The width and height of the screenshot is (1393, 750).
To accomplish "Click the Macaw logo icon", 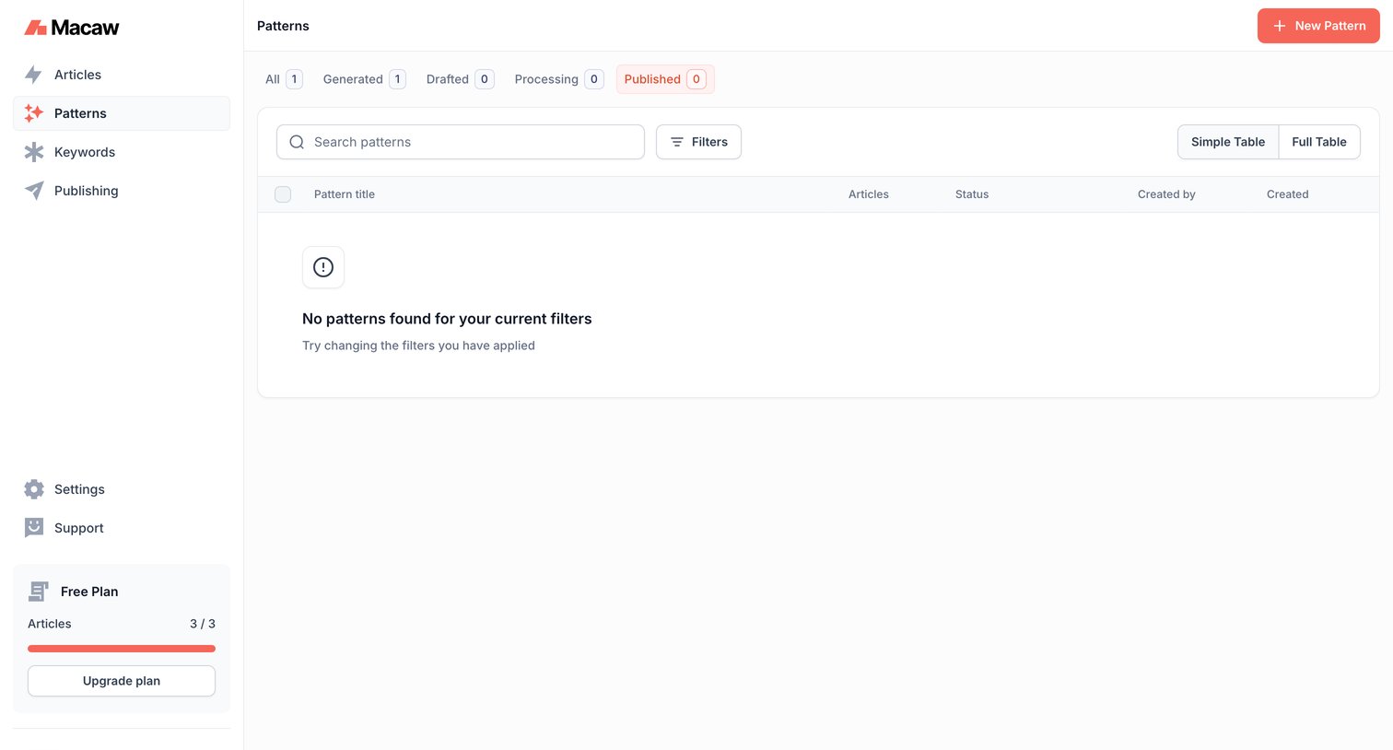I will click(x=35, y=28).
